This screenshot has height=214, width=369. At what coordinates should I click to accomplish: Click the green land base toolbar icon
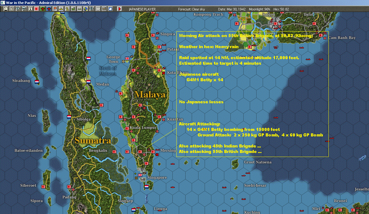73,9
